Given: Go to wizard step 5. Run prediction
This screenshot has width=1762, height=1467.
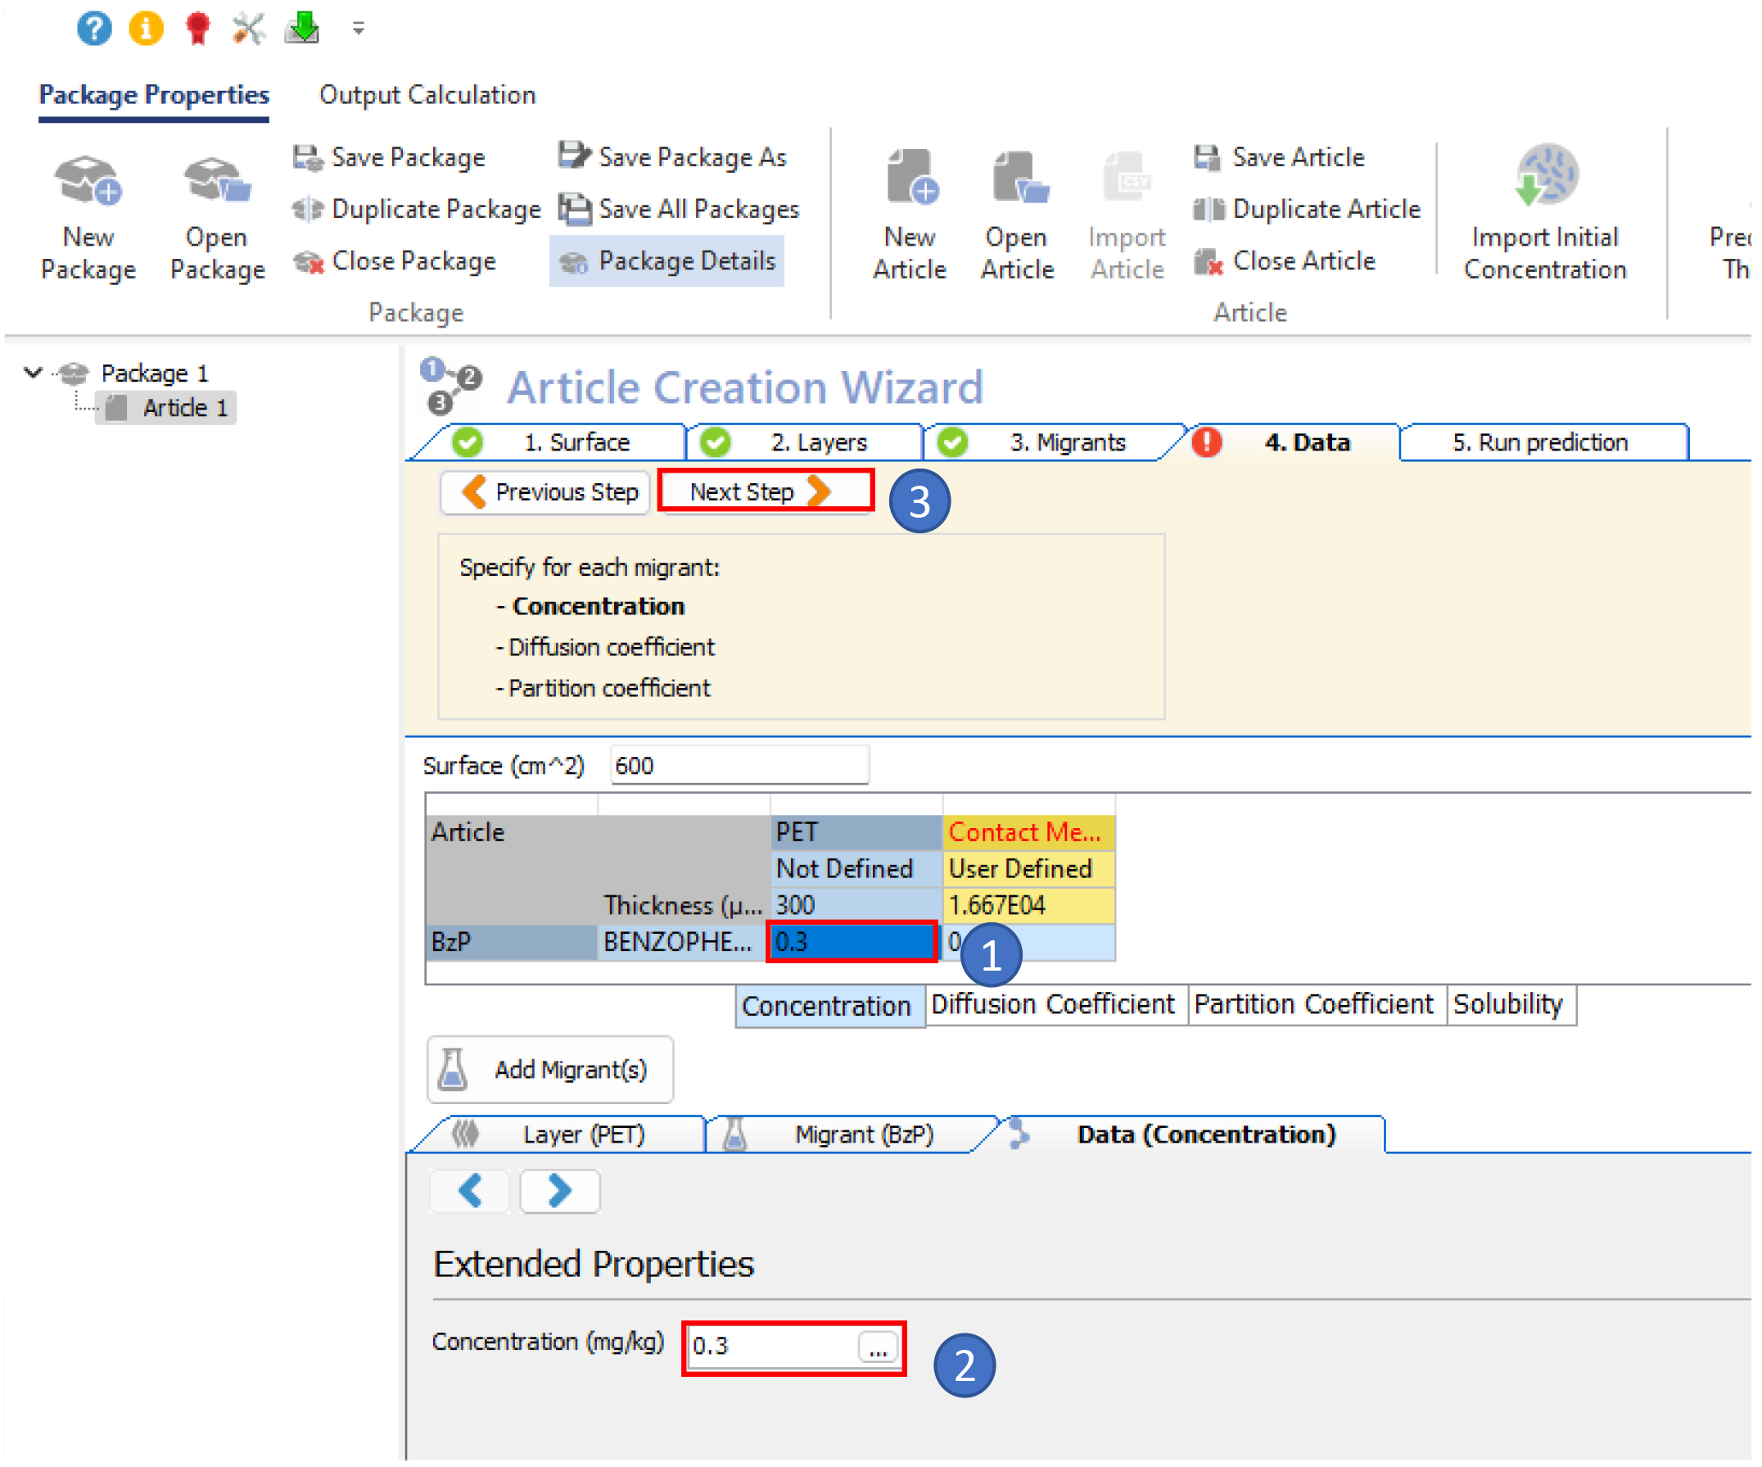Looking at the screenshot, I should [x=1539, y=442].
